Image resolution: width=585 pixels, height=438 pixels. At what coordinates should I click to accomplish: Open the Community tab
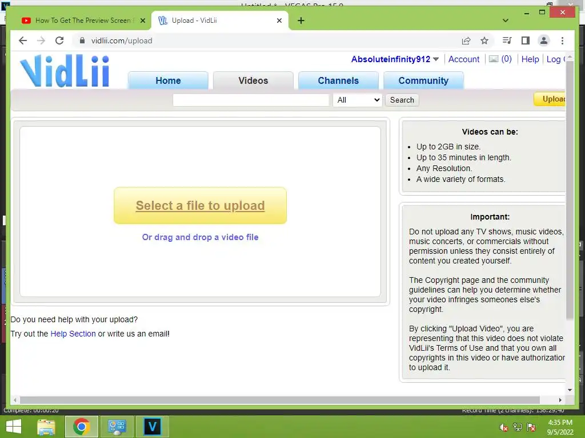(x=423, y=80)
